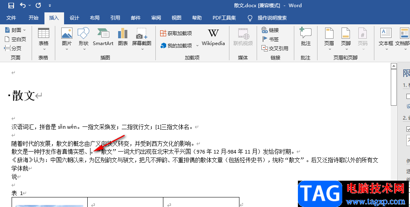Open the Wikipedia add-in

point(213,37)
